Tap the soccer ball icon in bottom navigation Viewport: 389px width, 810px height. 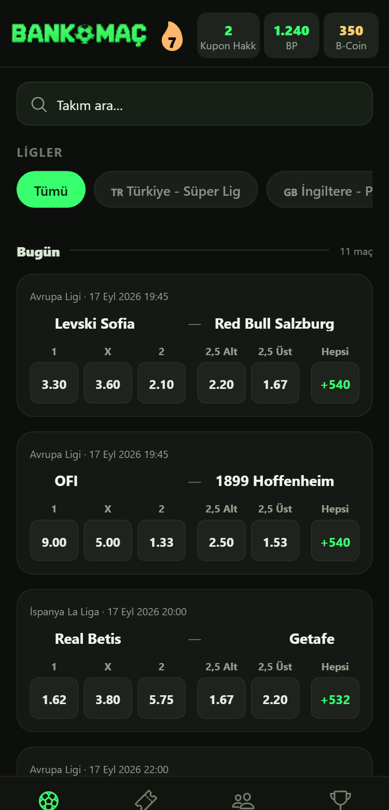coord(49,800)
